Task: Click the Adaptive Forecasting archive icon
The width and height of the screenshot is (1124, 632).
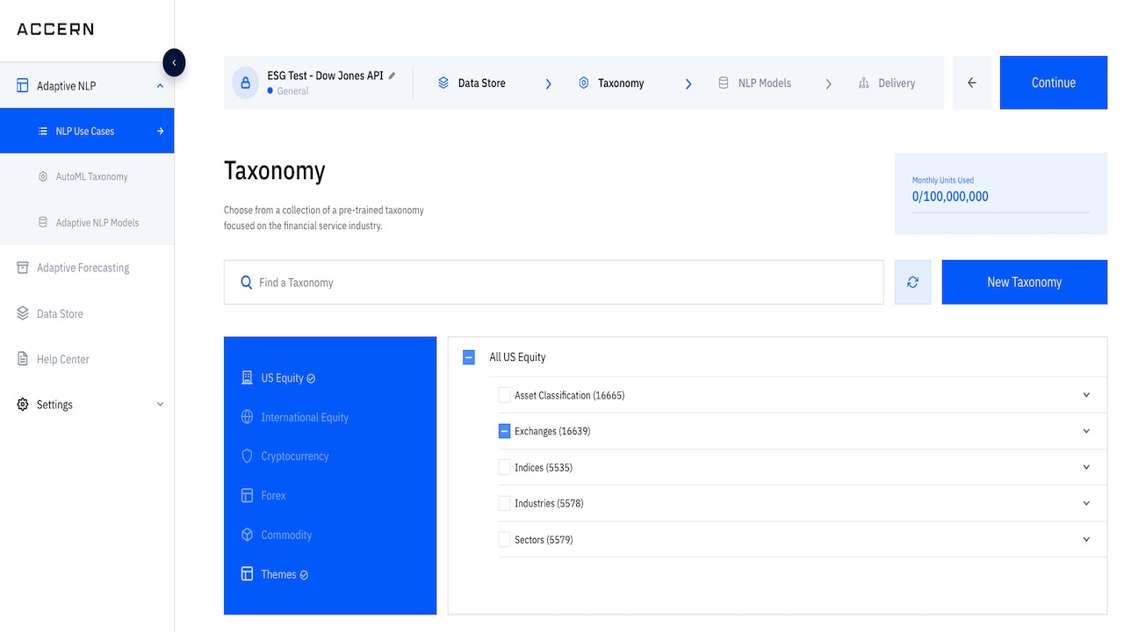Action: (23, 268)
